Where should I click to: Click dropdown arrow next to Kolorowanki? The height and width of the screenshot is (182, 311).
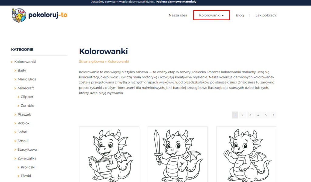click(x=223, y=16)
